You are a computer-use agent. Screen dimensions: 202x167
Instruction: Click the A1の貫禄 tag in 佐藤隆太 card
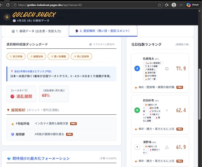(x=151, y=76)
